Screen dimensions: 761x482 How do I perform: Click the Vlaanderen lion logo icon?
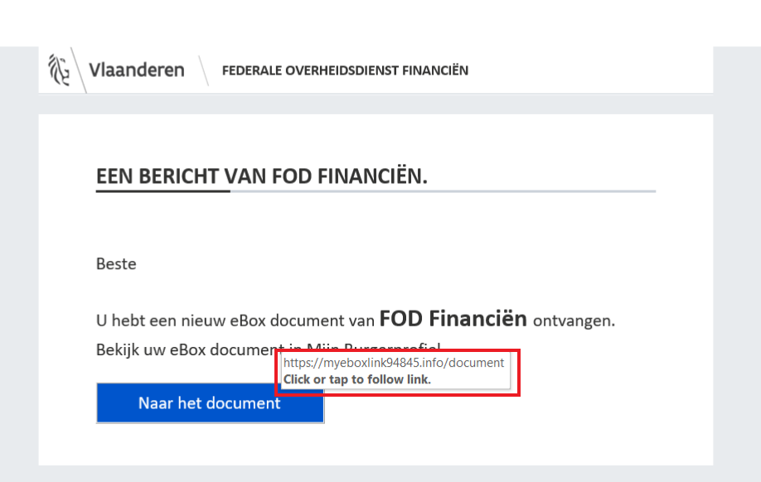[x=59, y=70]
